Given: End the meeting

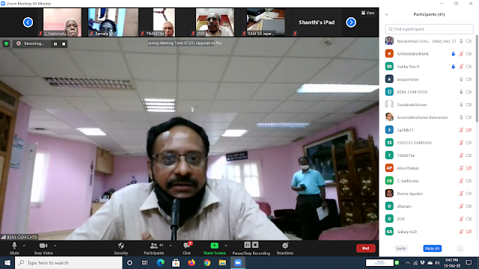Looking at the screenshot, I should pos(366,248).
